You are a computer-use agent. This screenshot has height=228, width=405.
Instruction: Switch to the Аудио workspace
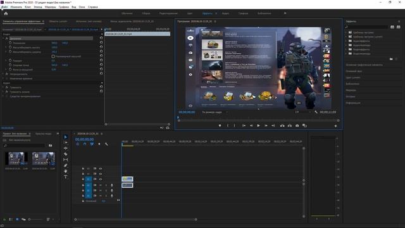225,13
